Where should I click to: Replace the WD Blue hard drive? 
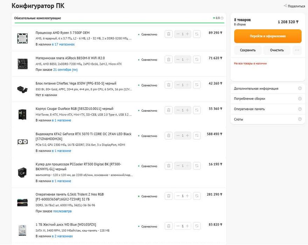(x=197, y=226)
